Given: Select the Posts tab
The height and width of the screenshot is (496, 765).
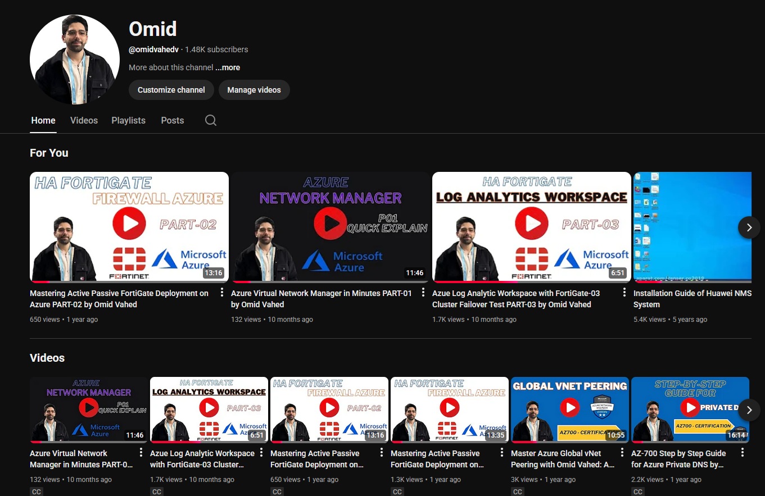Looking at the screenshot, I should (x=172, y=120).
